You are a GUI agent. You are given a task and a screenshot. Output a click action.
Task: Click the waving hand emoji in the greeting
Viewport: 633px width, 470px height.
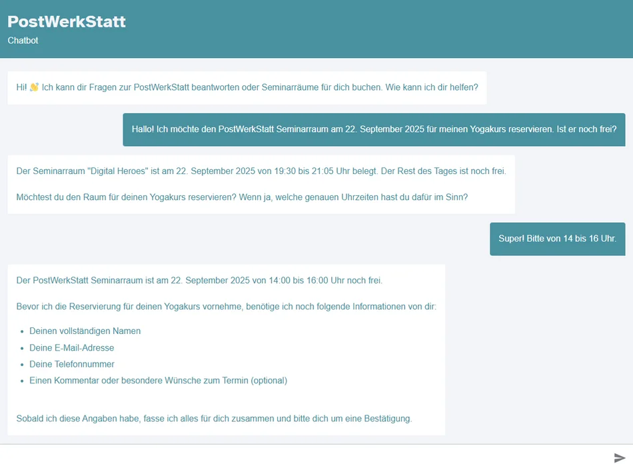[x=35, y=87]
